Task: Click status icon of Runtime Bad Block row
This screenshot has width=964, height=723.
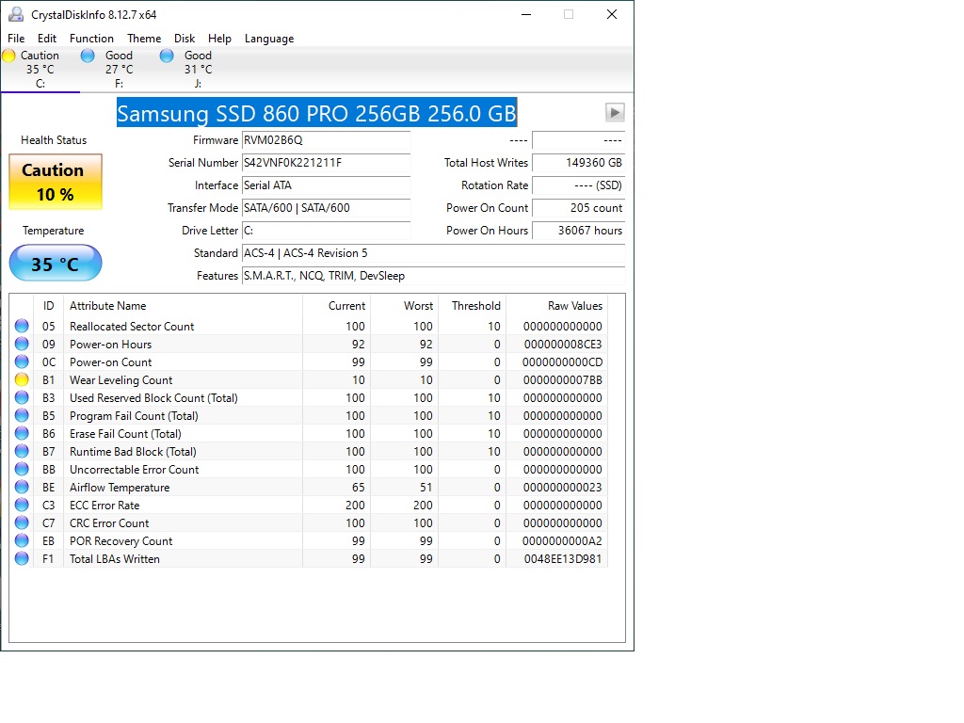Action: pos(22,451)
